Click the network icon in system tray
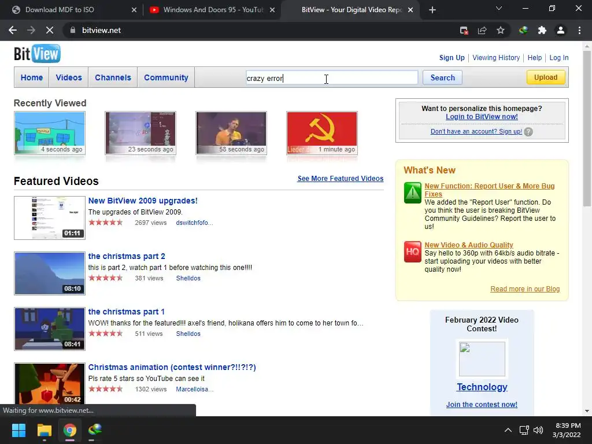The width and height of the screenshot is (592, 444). pyautogui.click(x=524, y=430)
